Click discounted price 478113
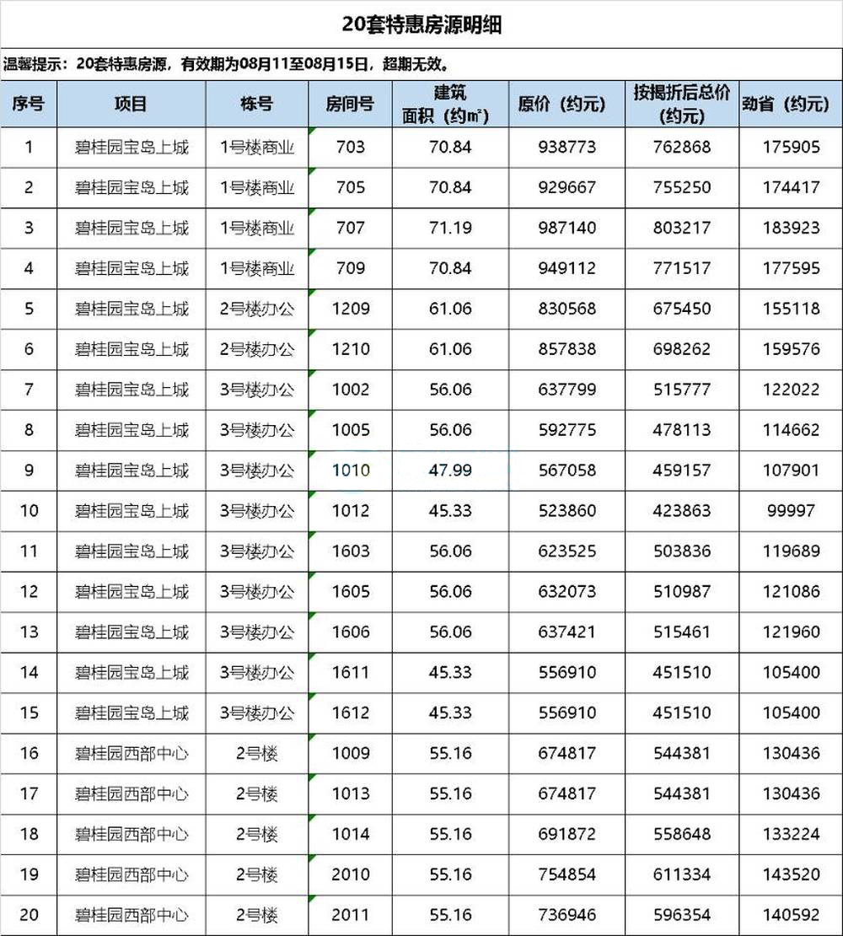The width and height of the screenshot is (843, 936). pyautogui.click(x=682, y=430)
